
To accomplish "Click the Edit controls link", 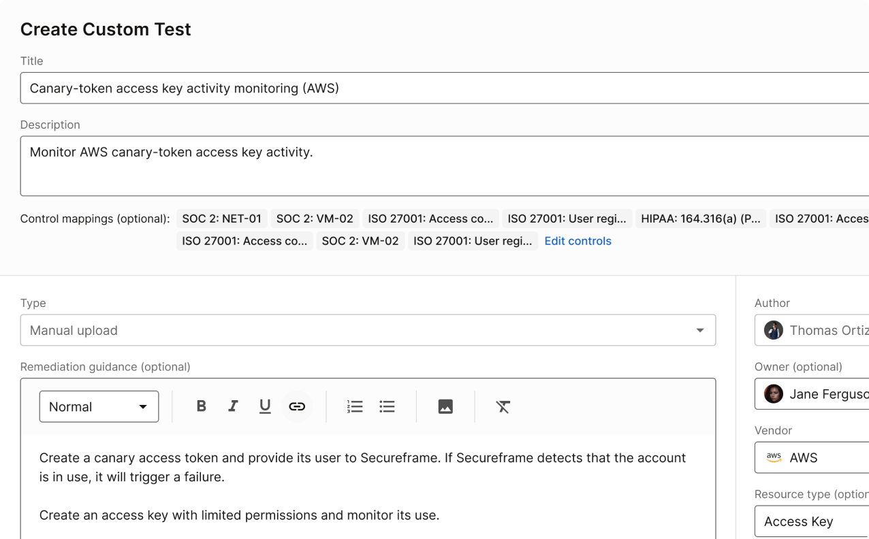I will 578,241.
